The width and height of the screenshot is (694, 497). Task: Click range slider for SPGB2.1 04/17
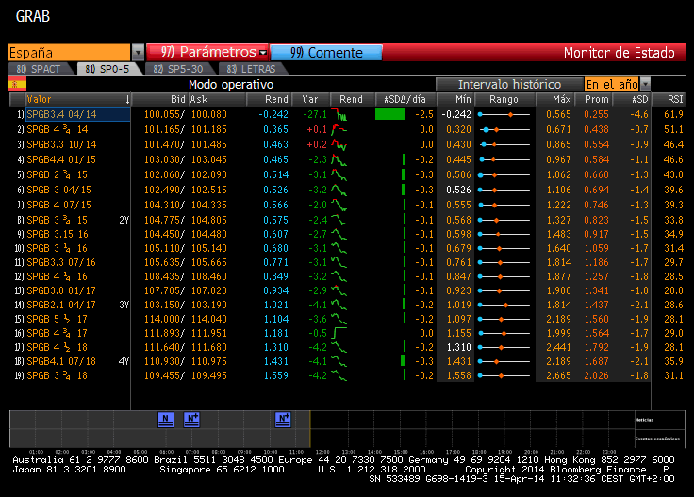[504, 305]
